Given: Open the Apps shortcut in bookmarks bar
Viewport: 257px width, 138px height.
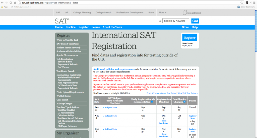Looking at the screenshot, I should pos(5,7).
